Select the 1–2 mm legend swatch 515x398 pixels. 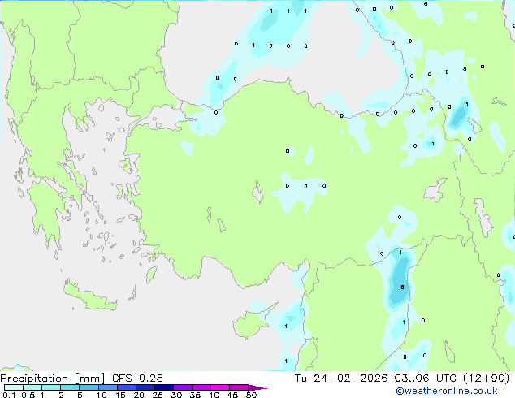point(51,387)
